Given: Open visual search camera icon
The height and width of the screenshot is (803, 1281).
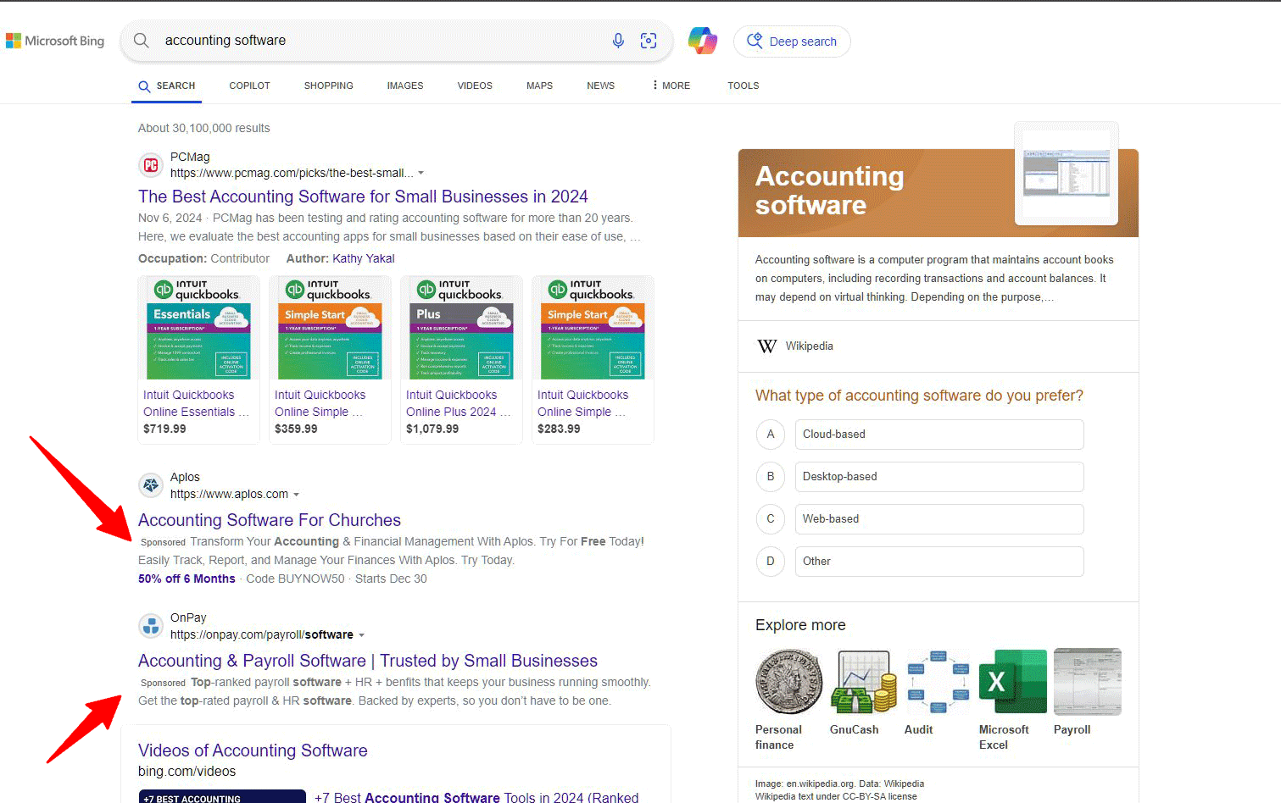Looking at the screenshot, I should click(x=649, y=41).
